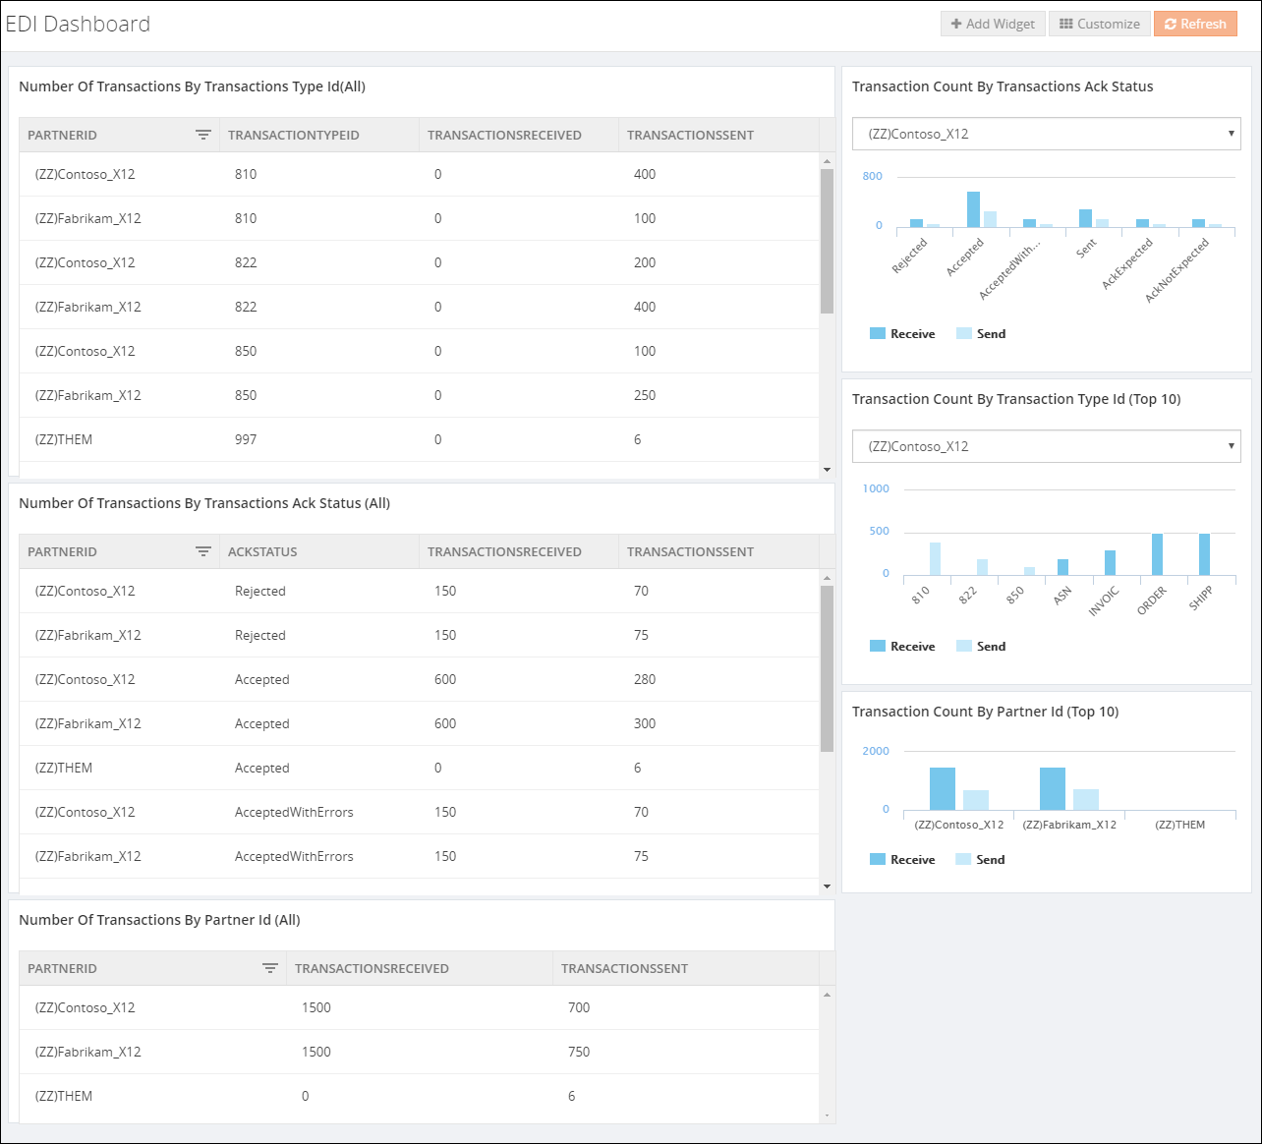Click the INVOIC axis label in chart
The image size is (1262, 1144).
(1104, 601)
